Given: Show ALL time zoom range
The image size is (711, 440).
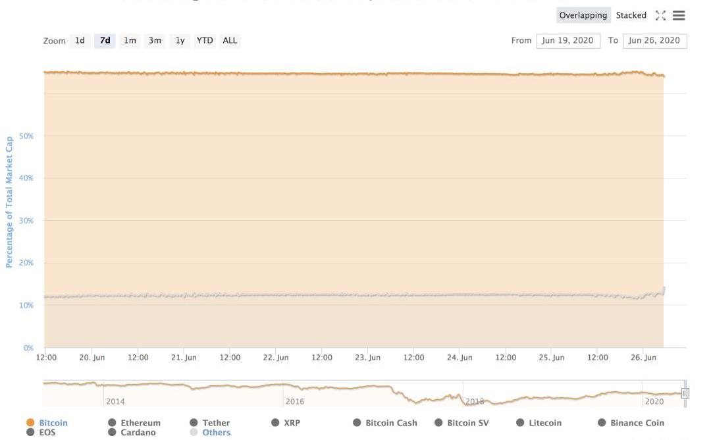Looking at the screenshot, I should (x=230, y=40).
